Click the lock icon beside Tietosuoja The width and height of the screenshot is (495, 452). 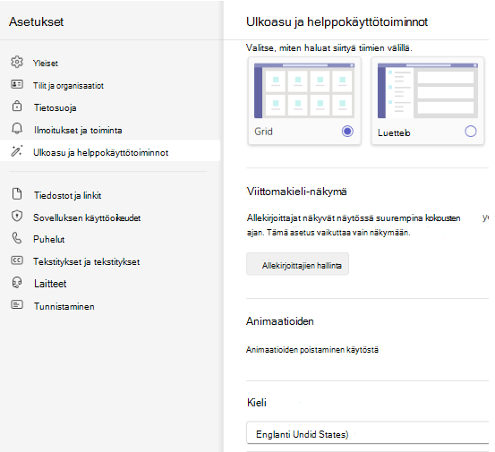click(x=17, y=107)
